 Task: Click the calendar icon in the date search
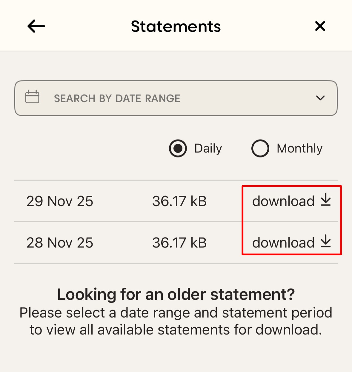pos(32,97)
